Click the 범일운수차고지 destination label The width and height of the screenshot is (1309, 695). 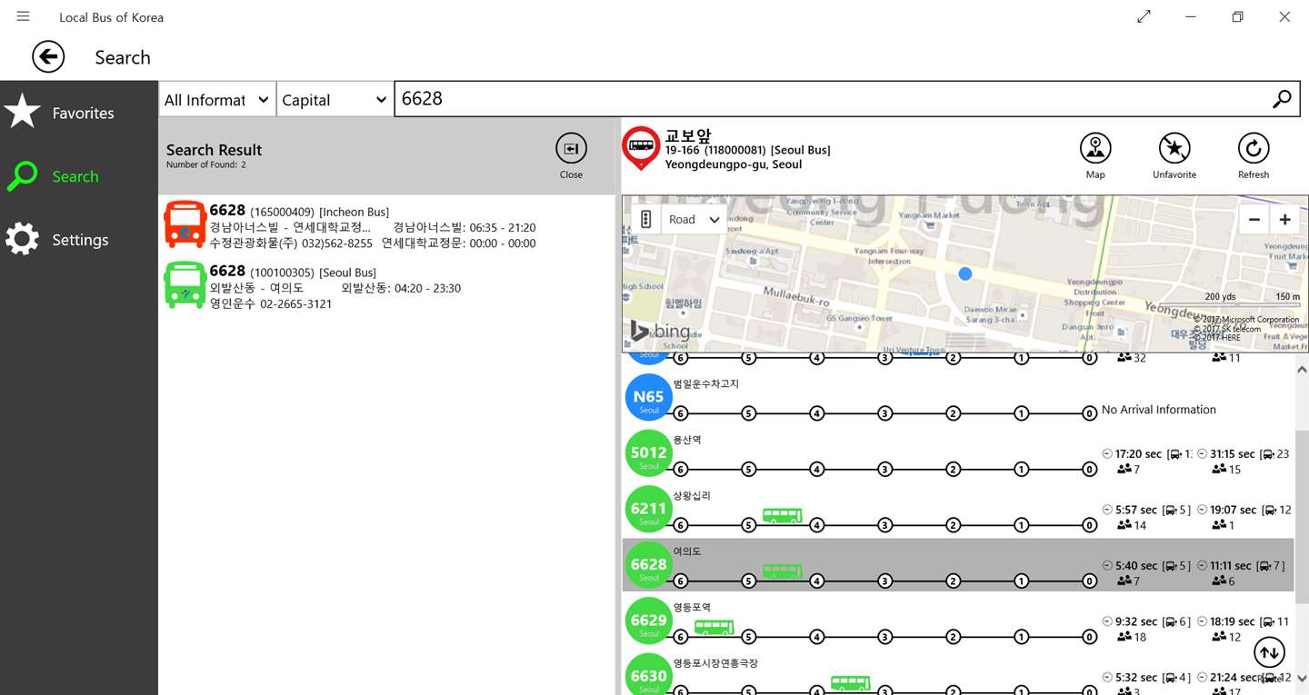(705, 383)
